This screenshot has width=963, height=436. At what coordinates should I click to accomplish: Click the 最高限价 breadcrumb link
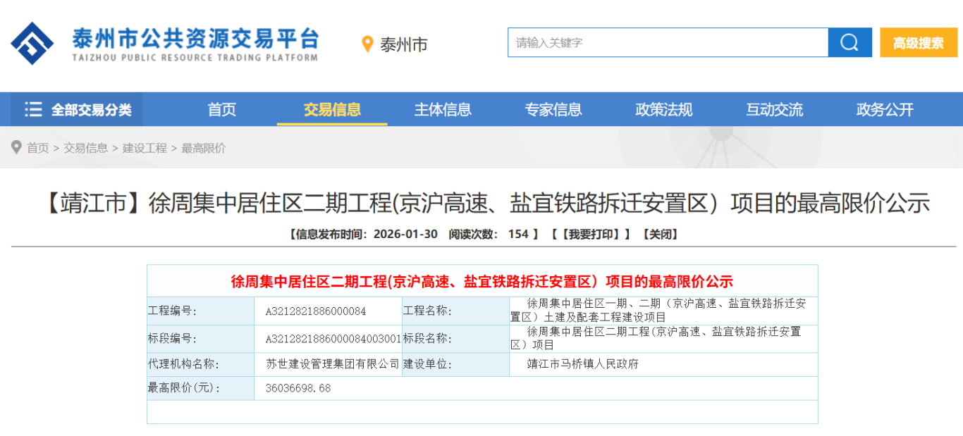click(204, 148)
